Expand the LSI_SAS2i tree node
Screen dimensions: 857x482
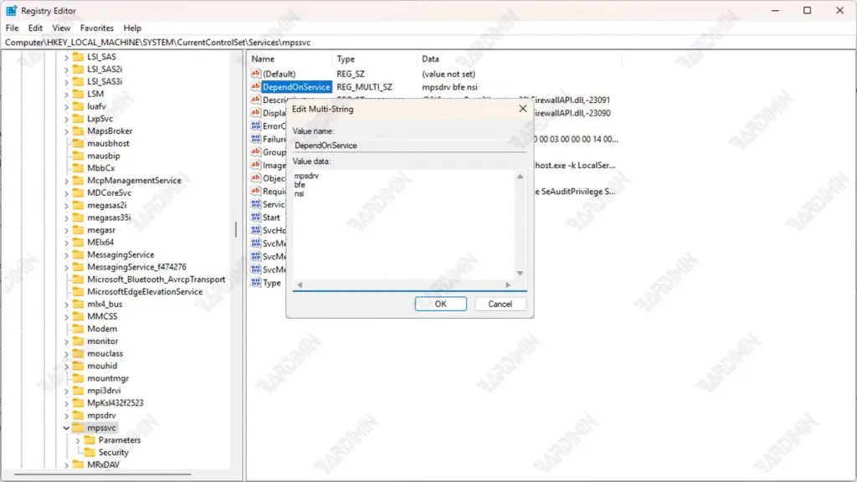tap(66, 69)
